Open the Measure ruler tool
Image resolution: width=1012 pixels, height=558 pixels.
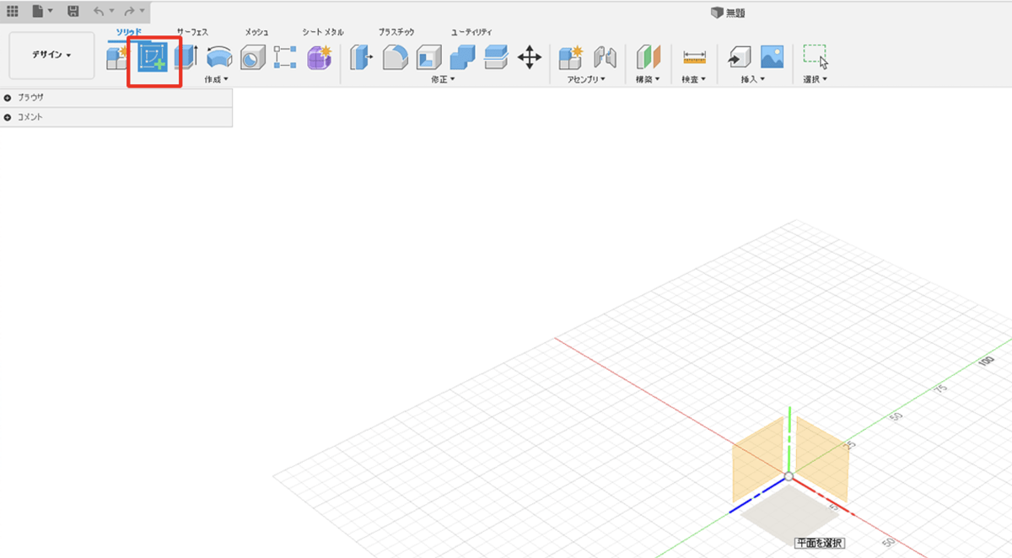694,57
